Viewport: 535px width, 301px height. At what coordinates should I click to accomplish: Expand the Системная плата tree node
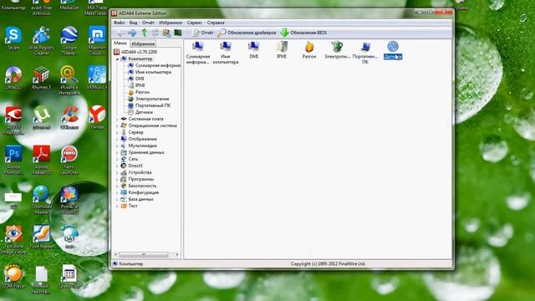(x=117, y=119)
